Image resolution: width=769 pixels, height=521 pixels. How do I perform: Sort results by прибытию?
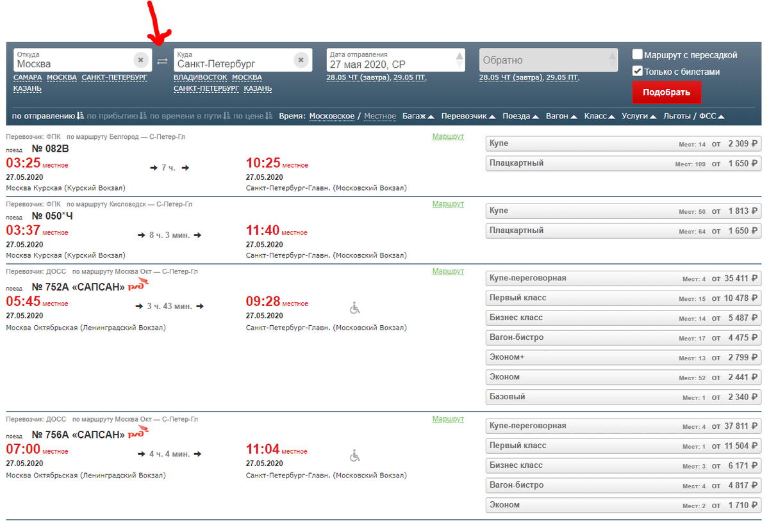point(117,116)
